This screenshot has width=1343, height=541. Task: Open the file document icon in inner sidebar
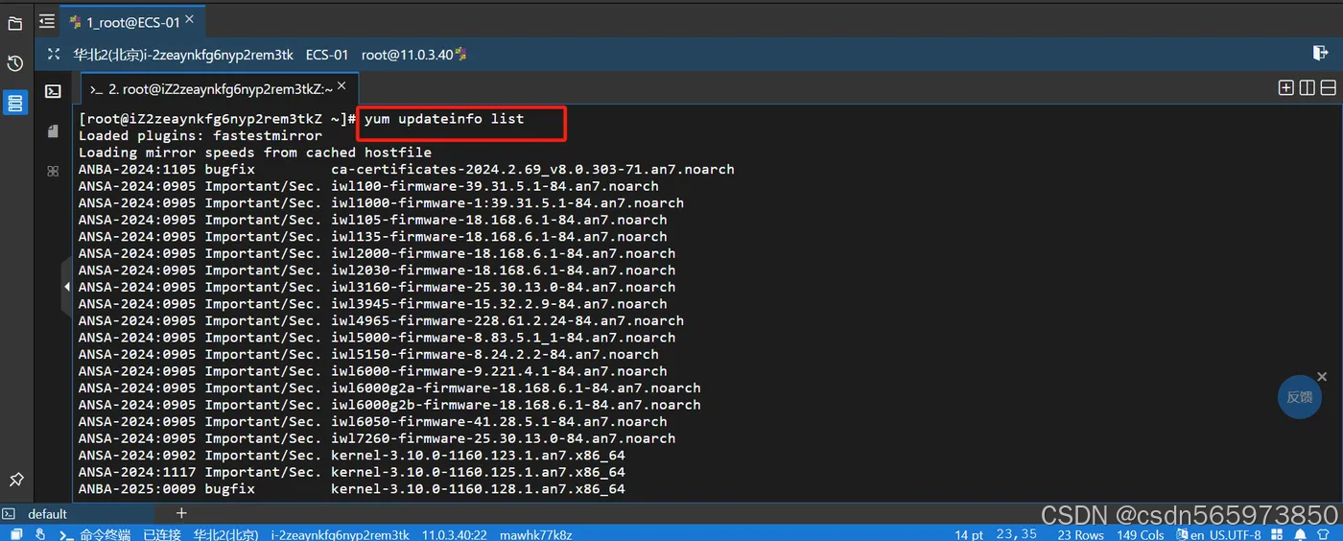click(54, 131)
